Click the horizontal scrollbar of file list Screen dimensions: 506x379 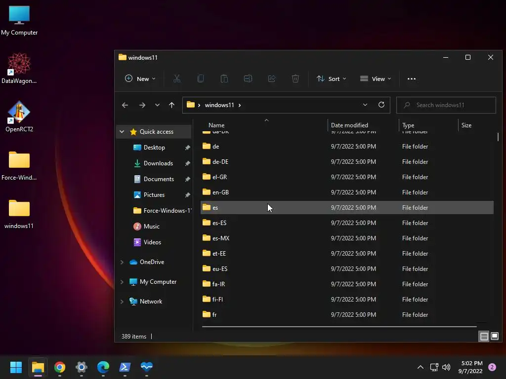(x=339, y=327)
